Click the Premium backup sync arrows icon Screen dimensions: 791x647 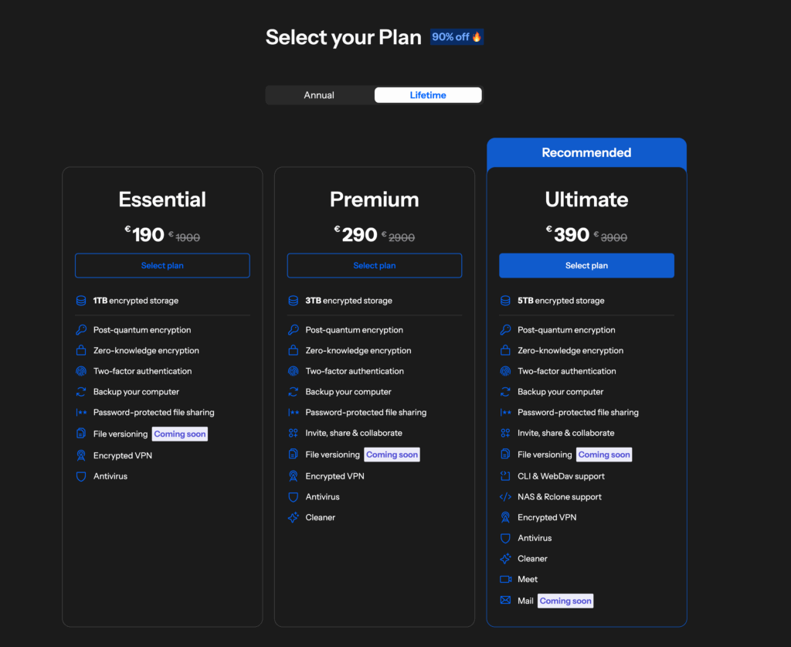coord(294,392)
